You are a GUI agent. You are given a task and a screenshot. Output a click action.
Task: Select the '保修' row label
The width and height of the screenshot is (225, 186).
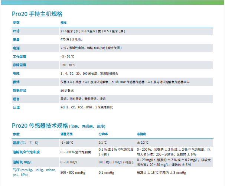tap(16, 82)
